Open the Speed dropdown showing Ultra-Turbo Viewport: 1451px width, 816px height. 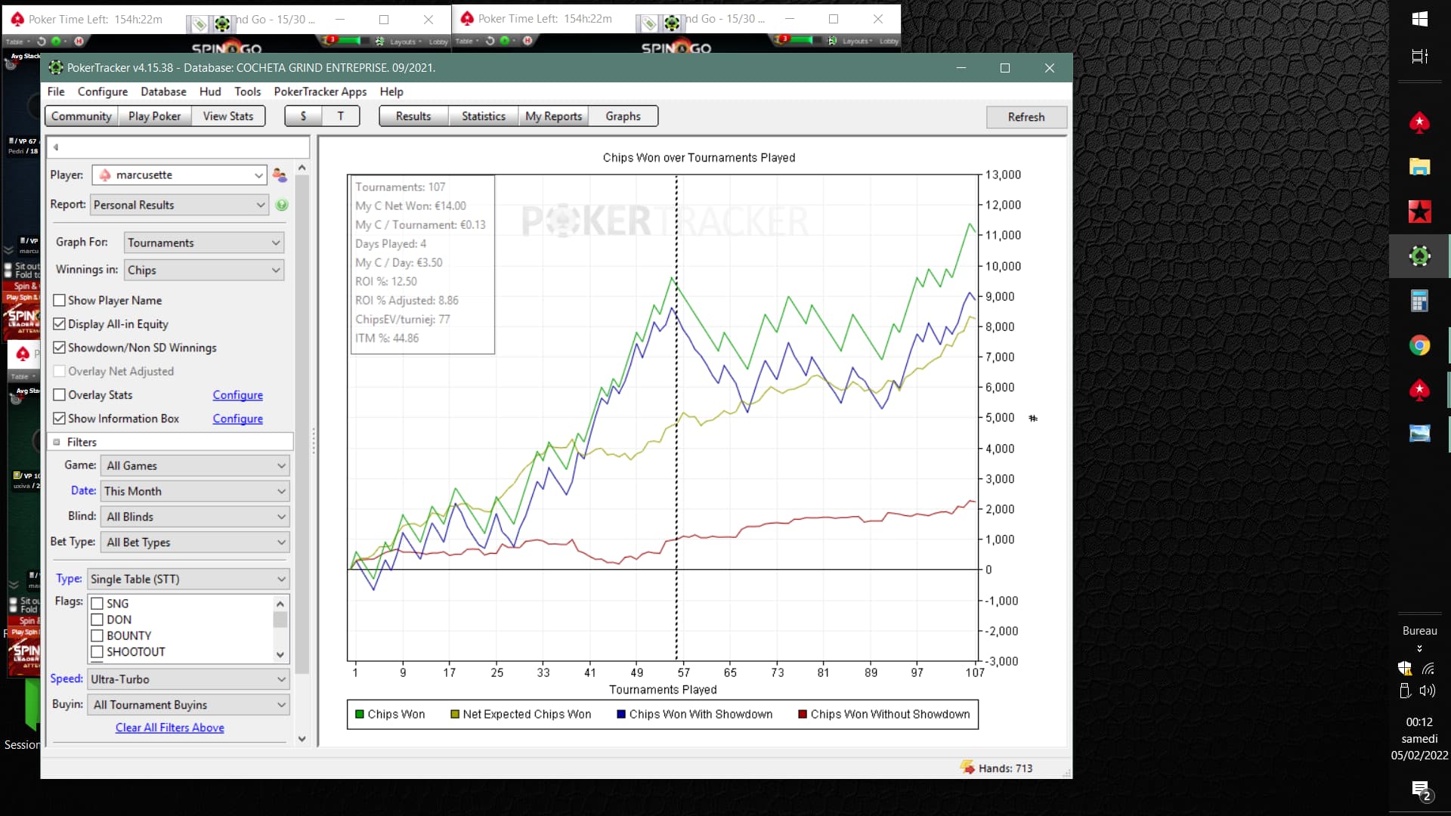tap(188, 679)
